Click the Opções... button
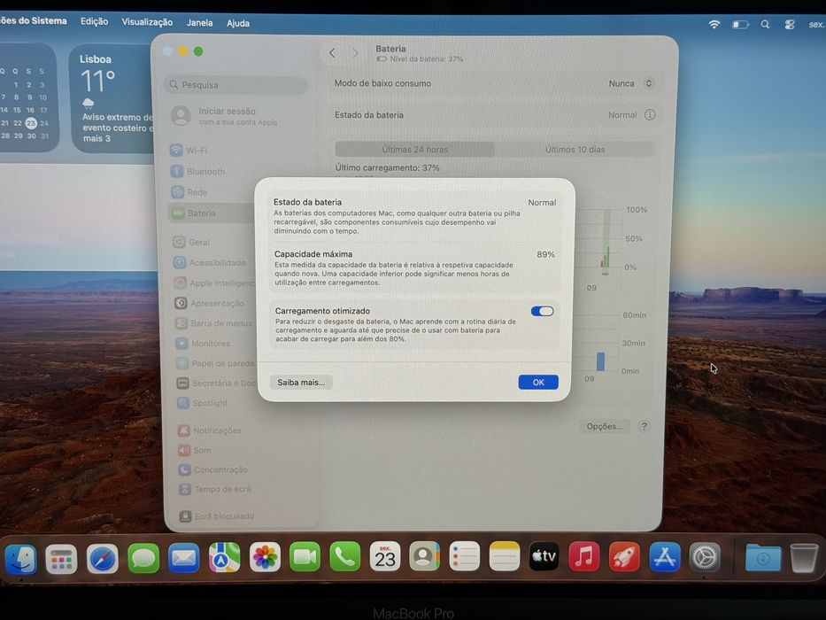 pos(605,426)
